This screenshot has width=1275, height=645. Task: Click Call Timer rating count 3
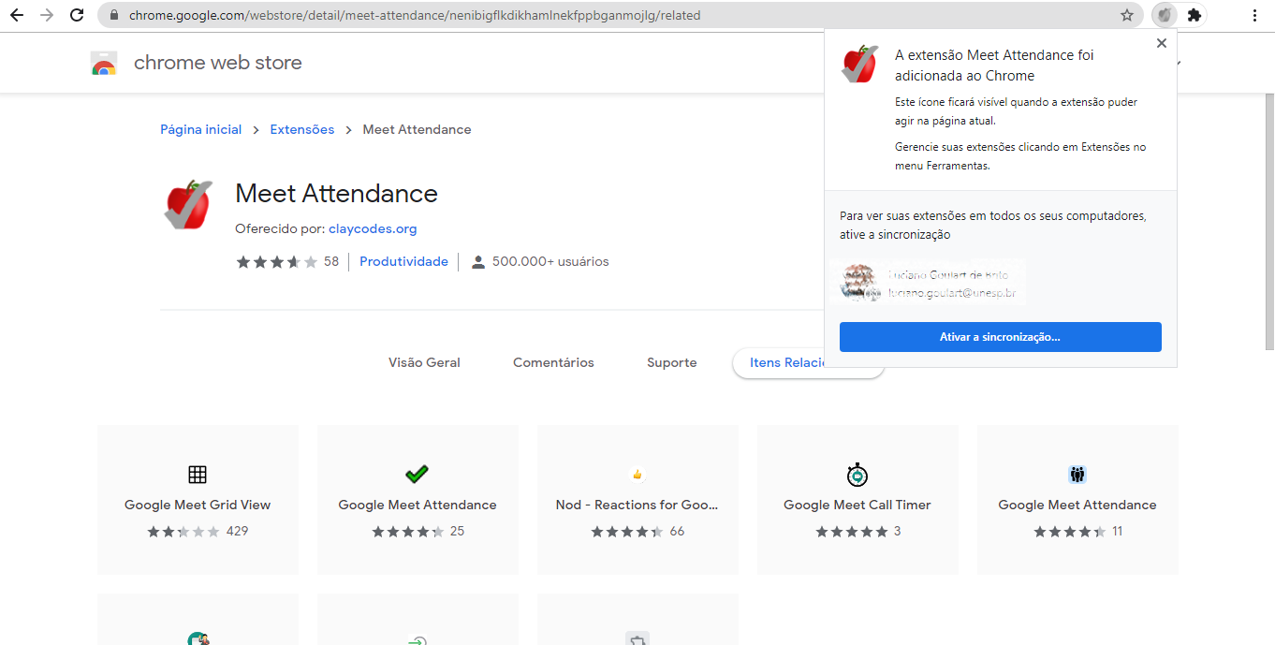point(898,531)
